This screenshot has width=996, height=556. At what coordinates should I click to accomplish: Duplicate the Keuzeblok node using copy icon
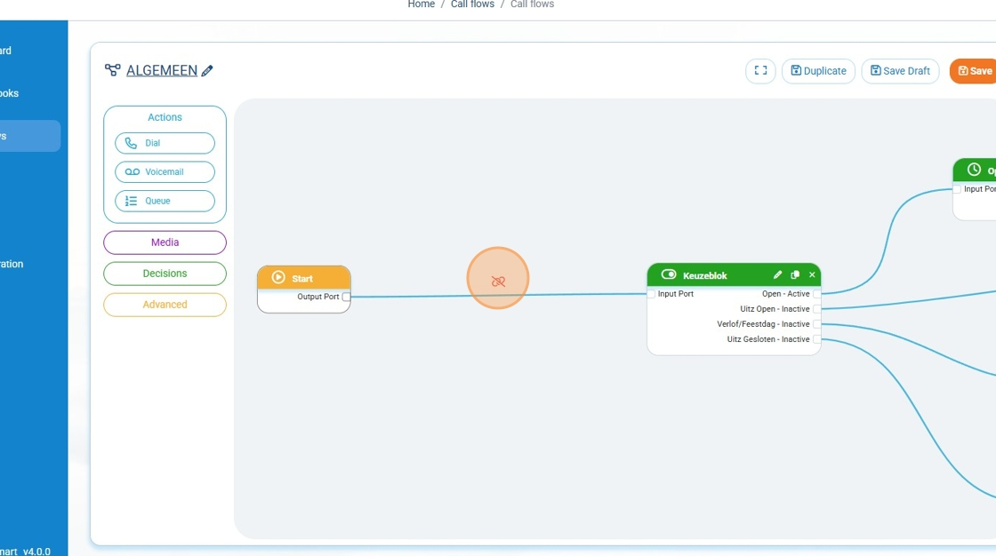click(x=795, y=275)
